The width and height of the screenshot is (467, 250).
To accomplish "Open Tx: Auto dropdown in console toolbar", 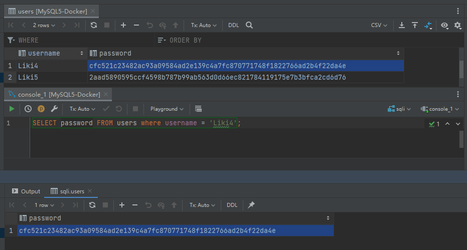I will click(x=82, y=109).
